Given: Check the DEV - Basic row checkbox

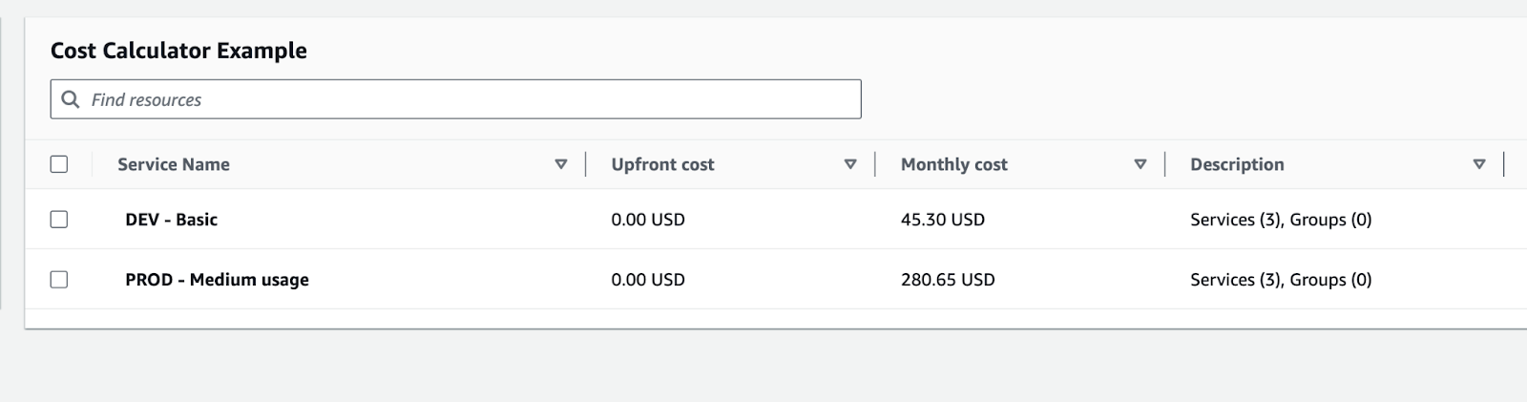Looking at the screenshot, I should tap(59, 220).
